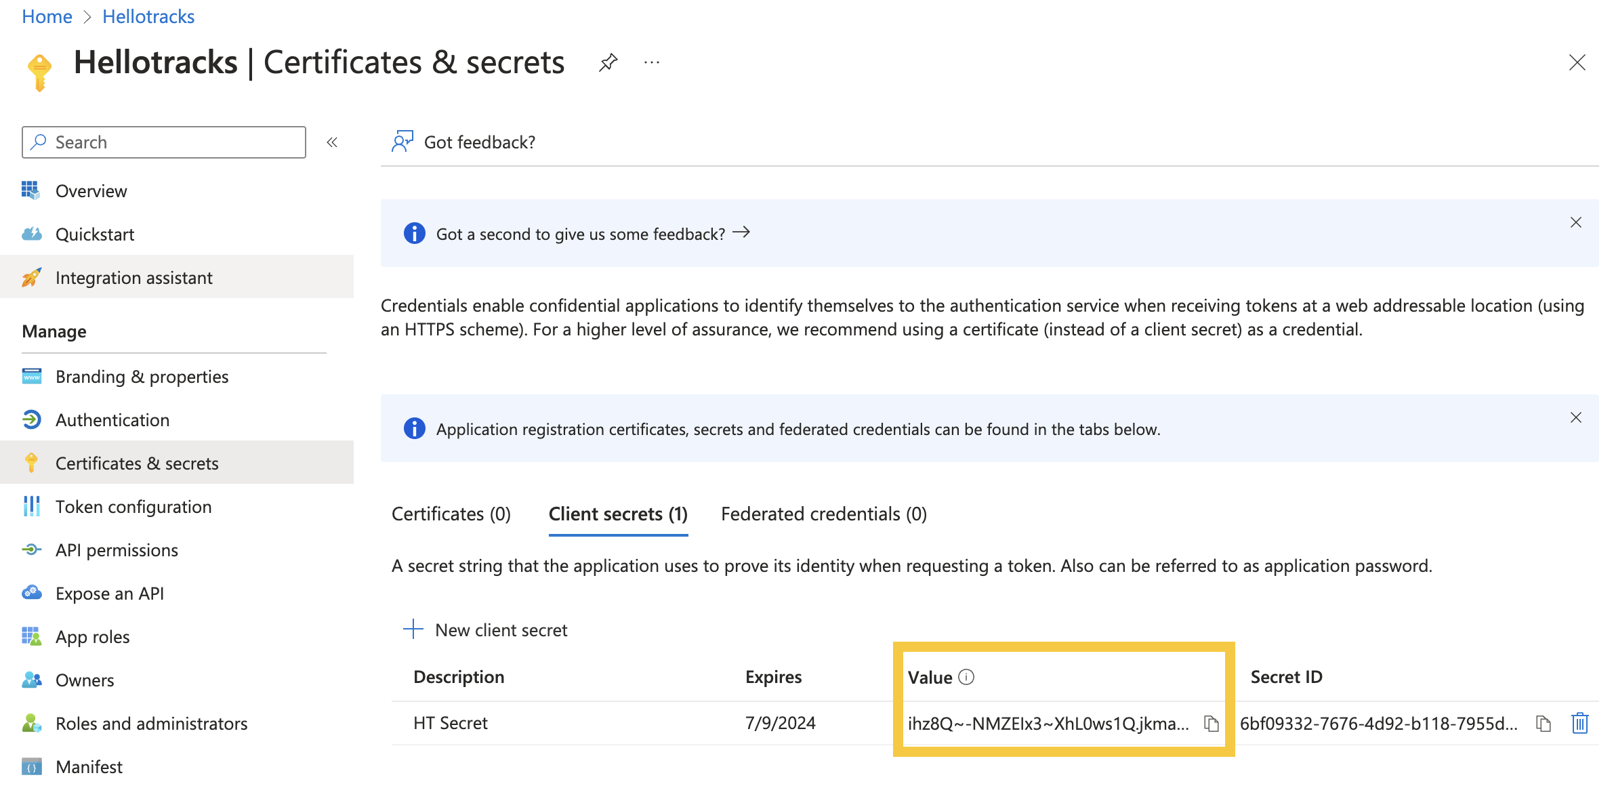Click the Expose an API cloud icon

[31, 593]
